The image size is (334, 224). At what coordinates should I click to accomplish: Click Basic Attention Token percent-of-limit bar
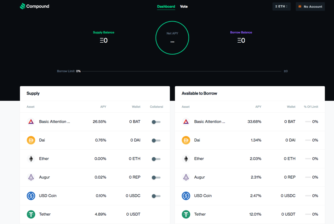pos(308,121)
